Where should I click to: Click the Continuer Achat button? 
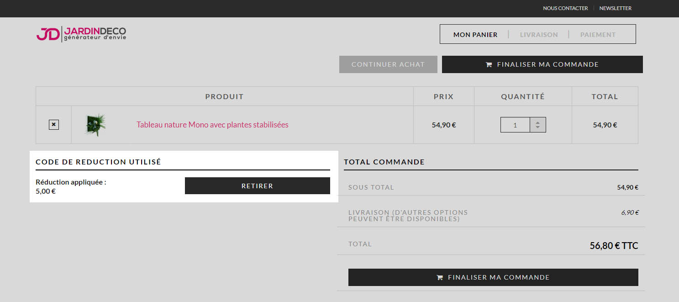pyautogui.click(x=388, y=64)
